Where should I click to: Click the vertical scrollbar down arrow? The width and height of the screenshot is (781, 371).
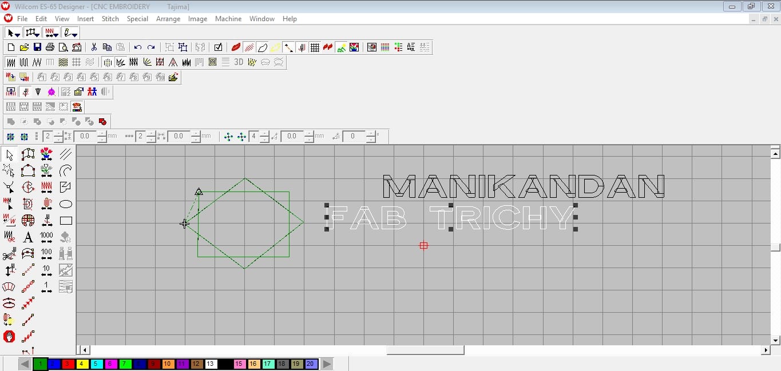coord(775,341)
